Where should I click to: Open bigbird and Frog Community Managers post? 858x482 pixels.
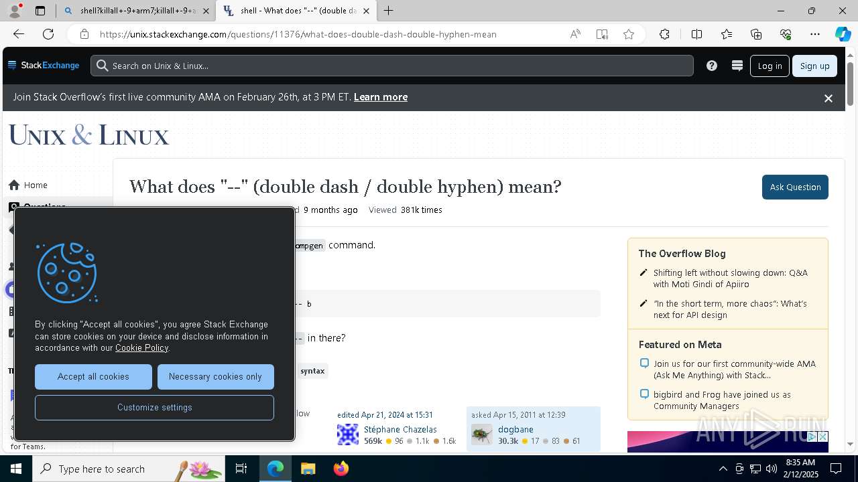point(722,400)
